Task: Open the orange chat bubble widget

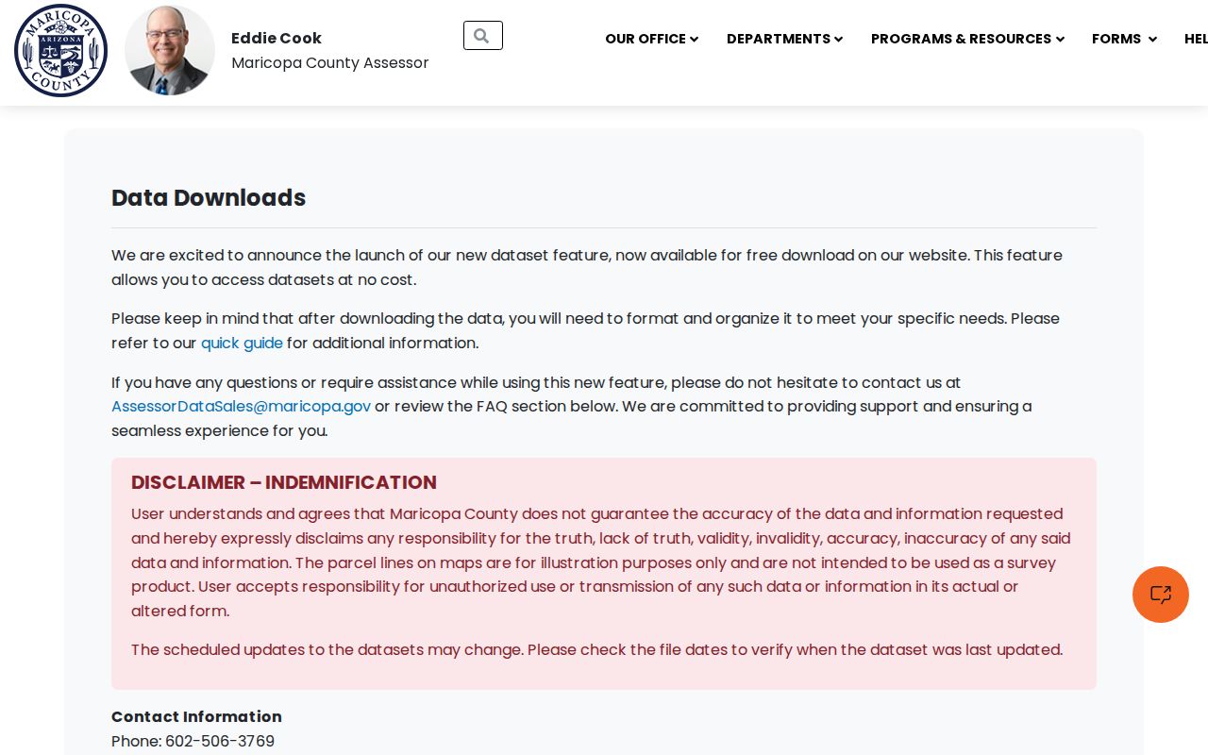Action: 1161,595
